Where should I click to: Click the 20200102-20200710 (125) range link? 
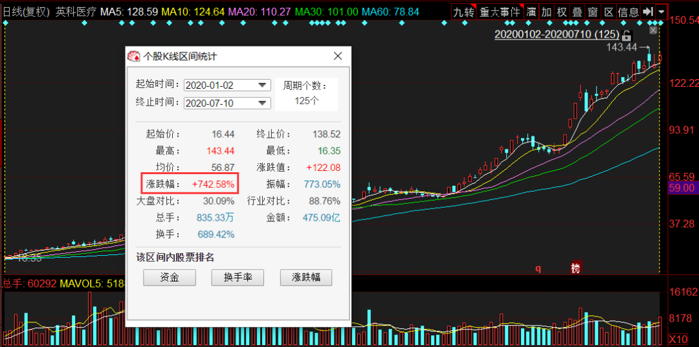[557, 34]
